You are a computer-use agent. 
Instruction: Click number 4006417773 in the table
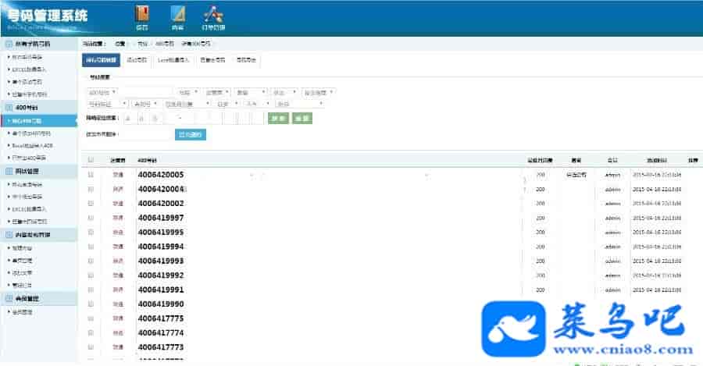point(161,347)
